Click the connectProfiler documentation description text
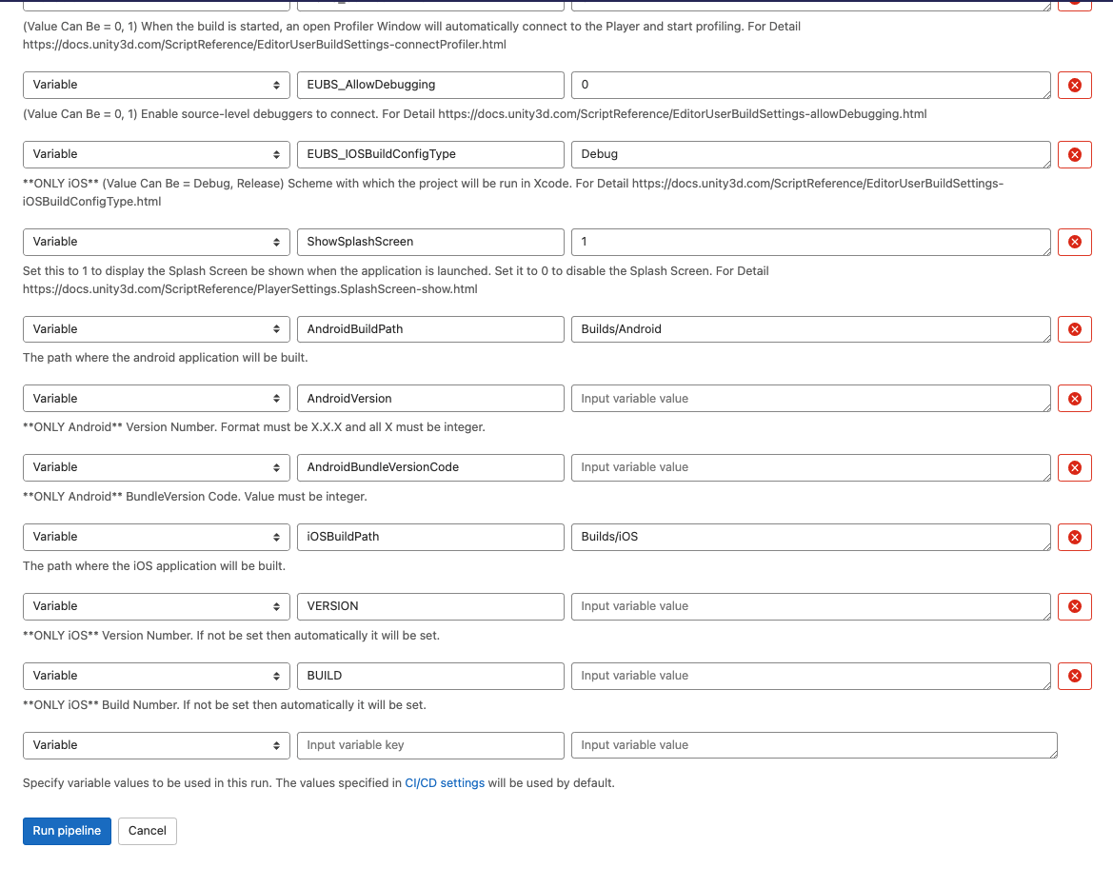 point(411,35)
